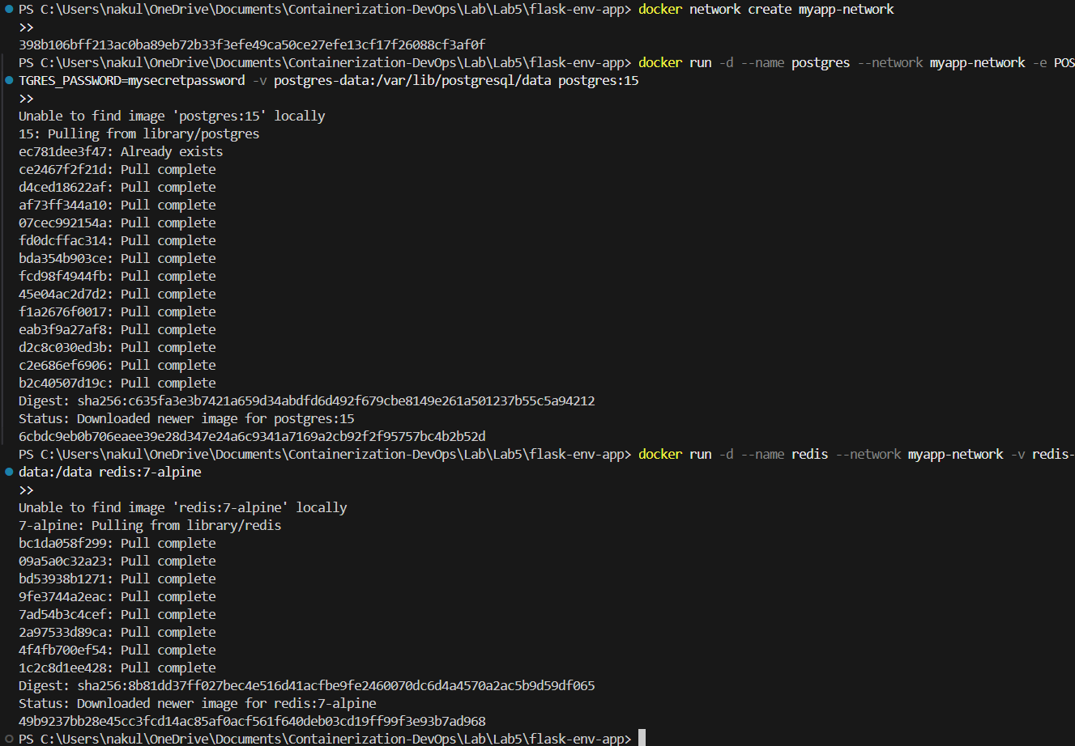Click the sha256 digest line for postgres
Screen dimensions: 1075x746
[306, 401]
